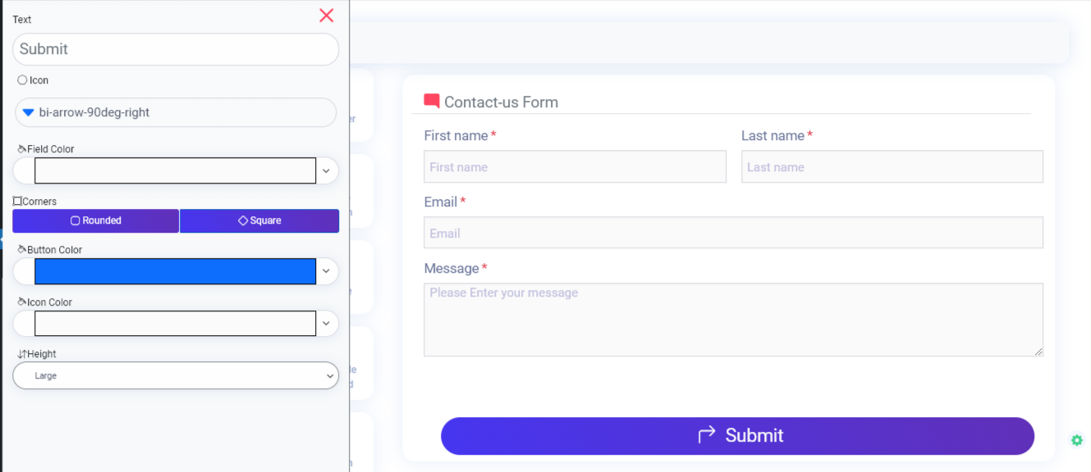Click inside the Email input field

coord(733,232)
